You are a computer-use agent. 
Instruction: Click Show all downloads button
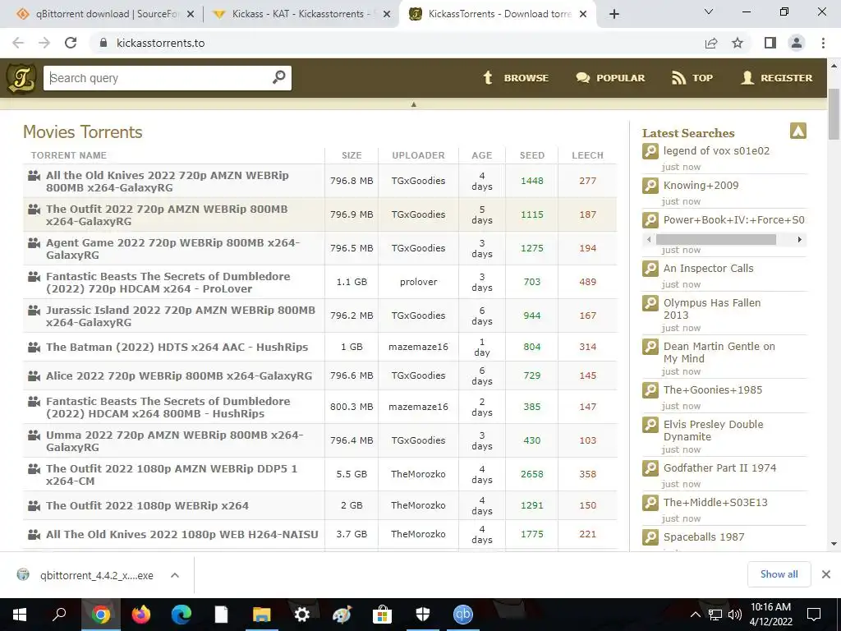pos(779,574)
